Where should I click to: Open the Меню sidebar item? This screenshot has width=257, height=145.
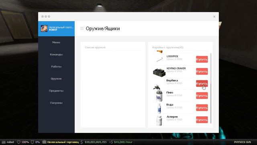56,42
